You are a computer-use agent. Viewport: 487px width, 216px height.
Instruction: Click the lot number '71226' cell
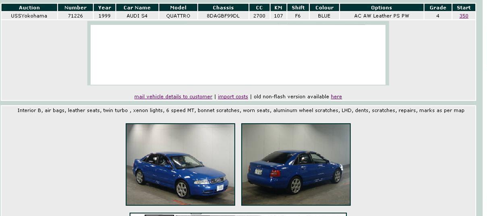tap(75, 16)
